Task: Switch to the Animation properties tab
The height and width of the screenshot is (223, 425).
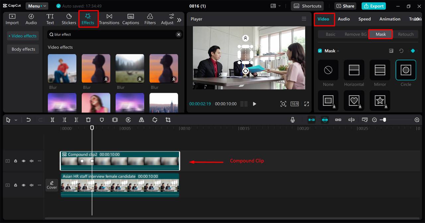Action: pyautogui.click(x=390, y=19)
